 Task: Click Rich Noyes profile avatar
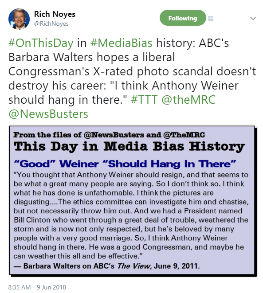click(19, 19)
